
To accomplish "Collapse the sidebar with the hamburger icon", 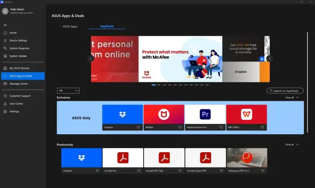I will pyautogui.click(x=5, y=25).
